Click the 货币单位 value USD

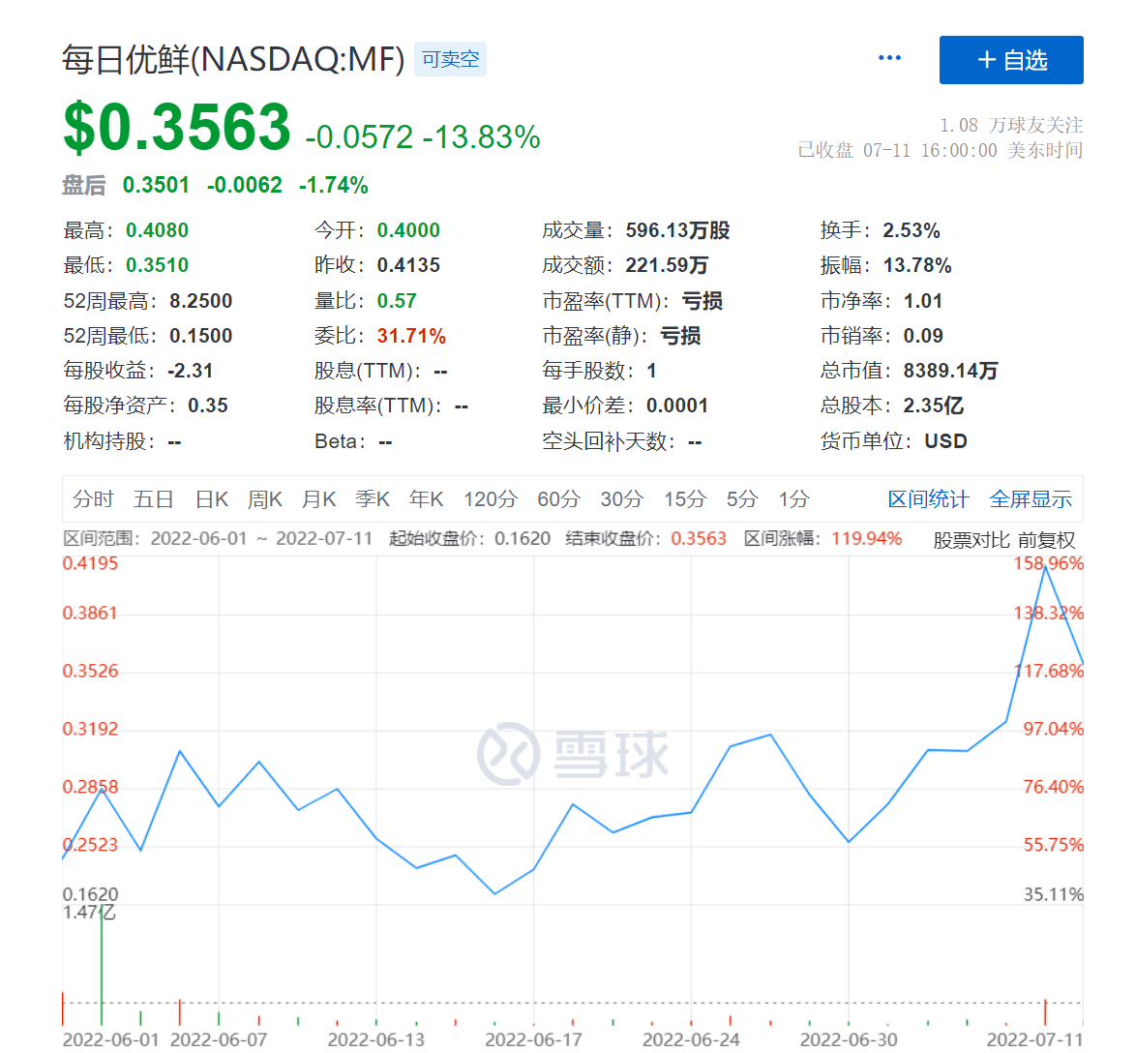pos(945,441)
